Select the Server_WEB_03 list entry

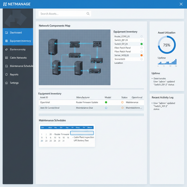point(129,55)
